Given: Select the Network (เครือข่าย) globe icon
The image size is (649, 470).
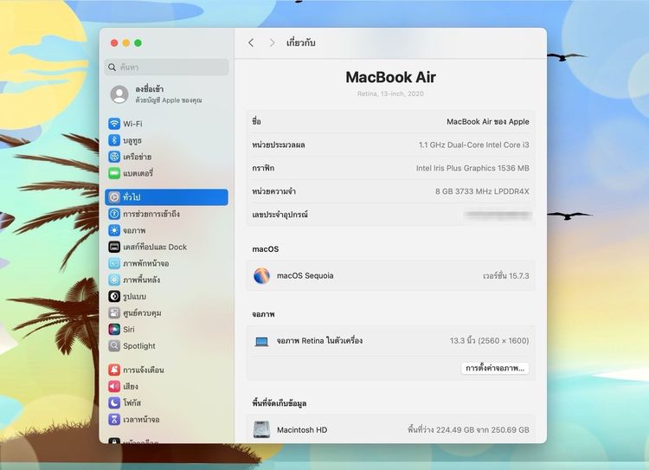Looking at the screenshot, I should click(x=114, y=157).
